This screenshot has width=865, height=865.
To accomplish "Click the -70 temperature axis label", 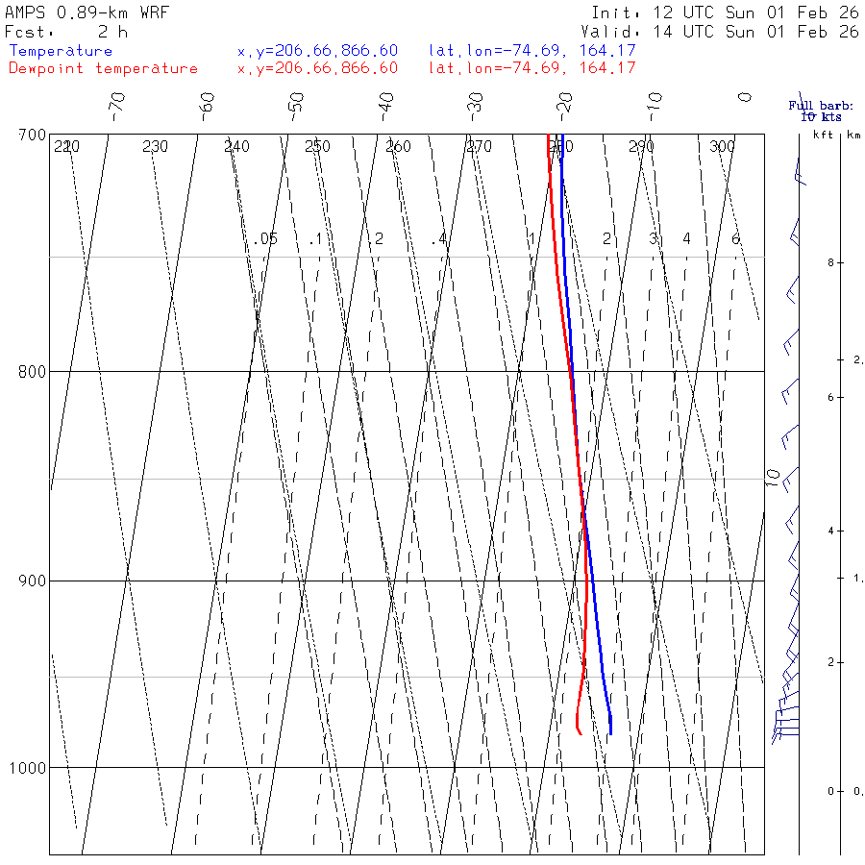I will tap(117, 107).
